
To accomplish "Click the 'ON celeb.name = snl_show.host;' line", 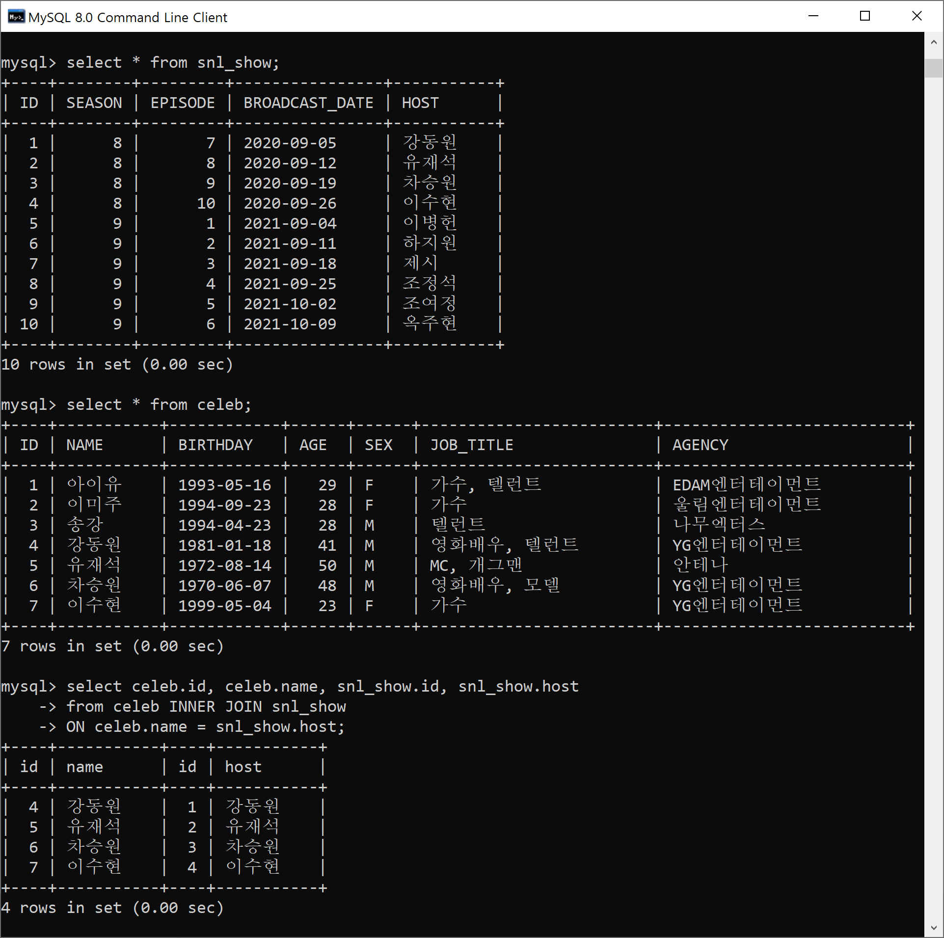I will click(x=205, y=727).
